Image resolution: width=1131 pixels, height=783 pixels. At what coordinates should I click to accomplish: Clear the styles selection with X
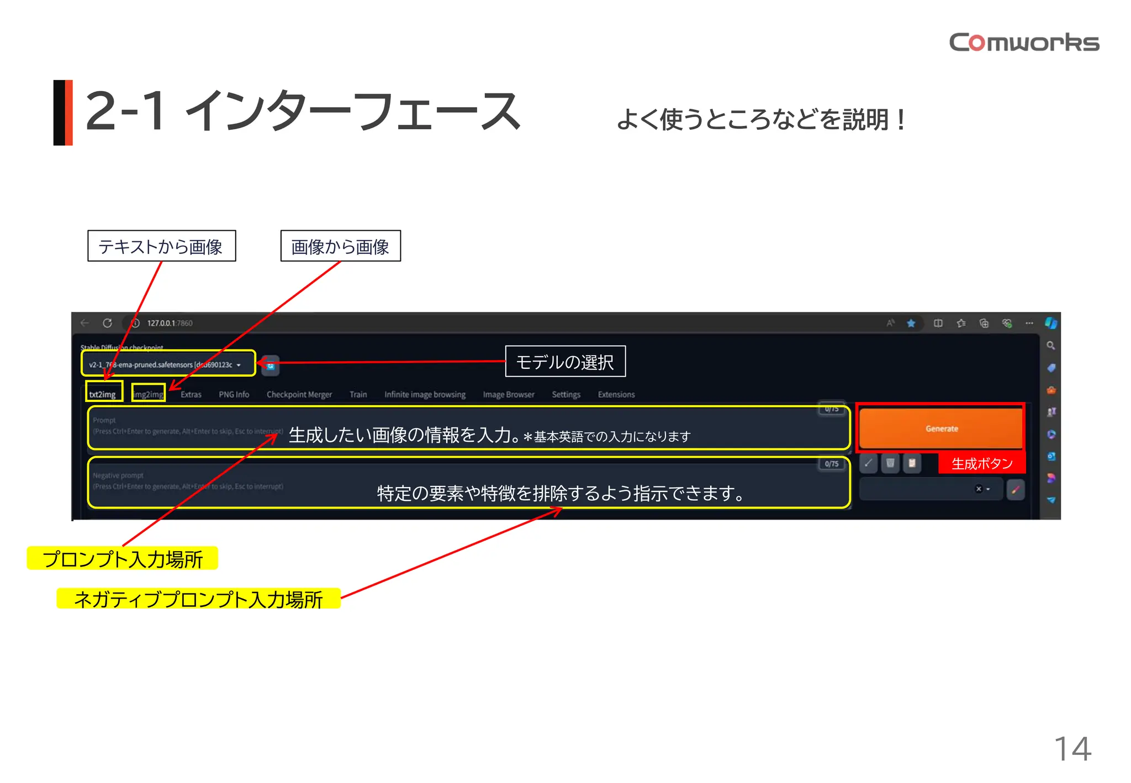pyautogui.click(x=979, y=489)
